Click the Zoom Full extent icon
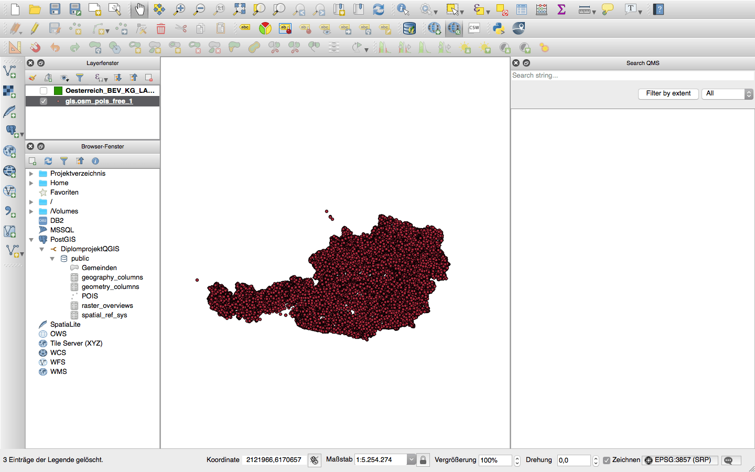Image resolution: width=755 pixels, height=472 pixels. (240, 9)
